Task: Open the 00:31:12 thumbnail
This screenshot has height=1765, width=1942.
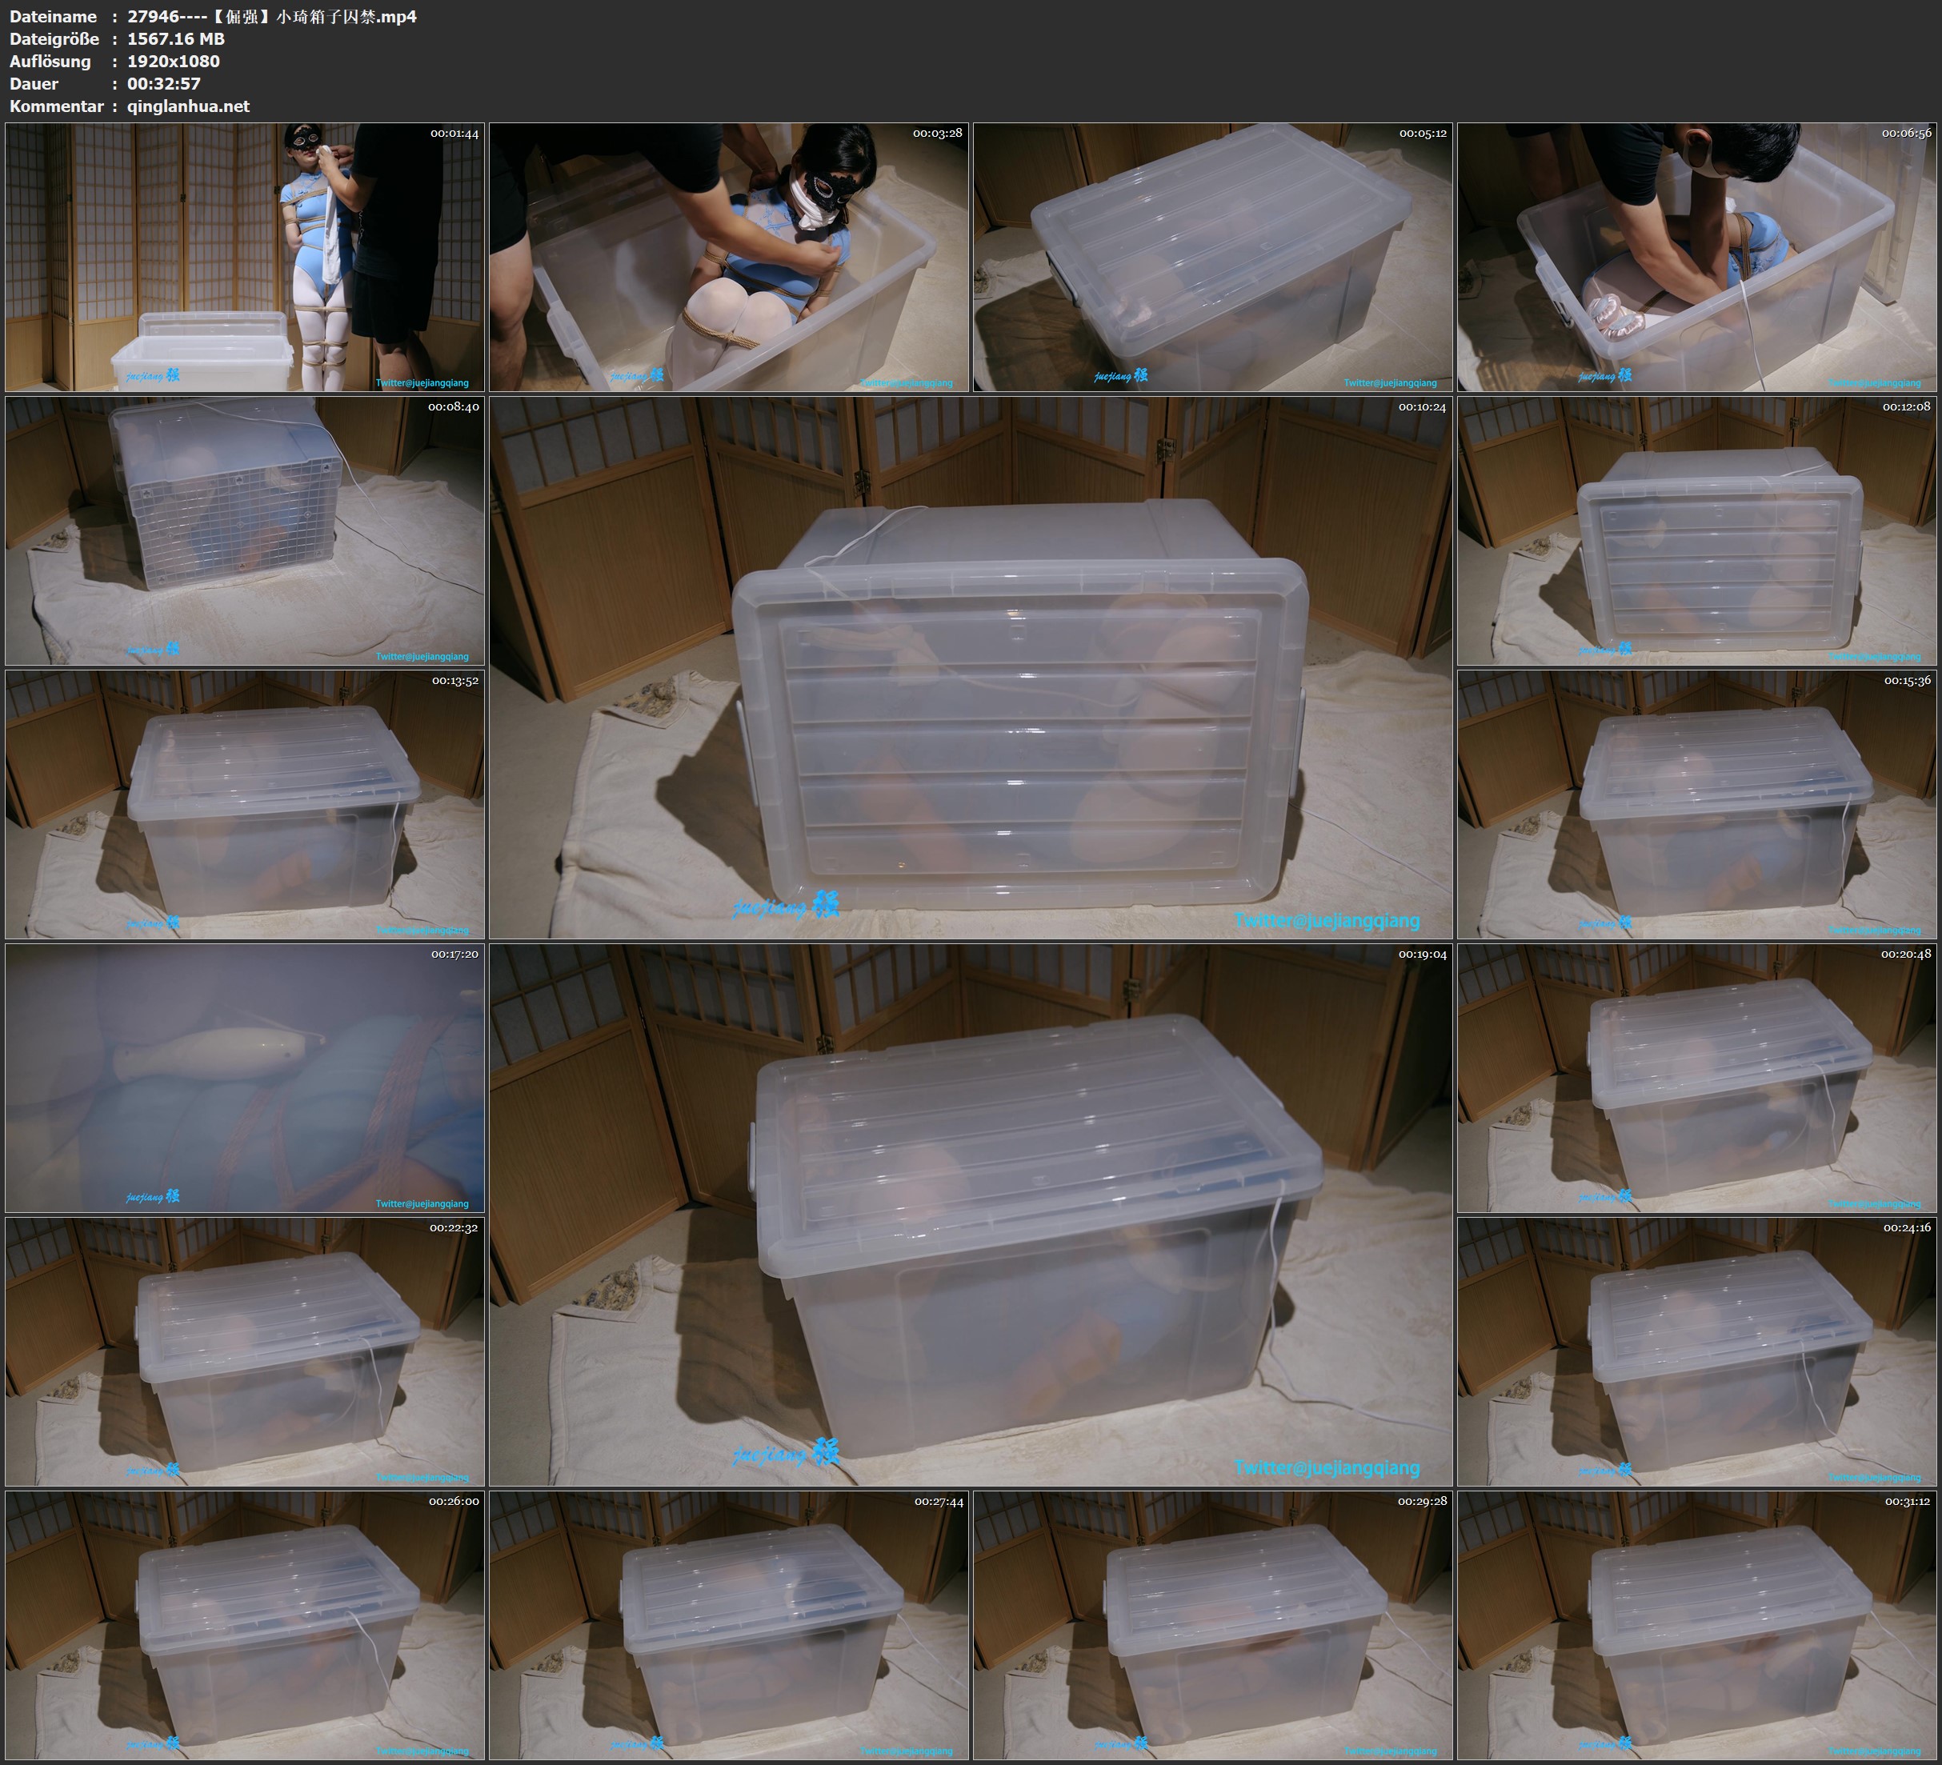Action: coord(1696,1625)
